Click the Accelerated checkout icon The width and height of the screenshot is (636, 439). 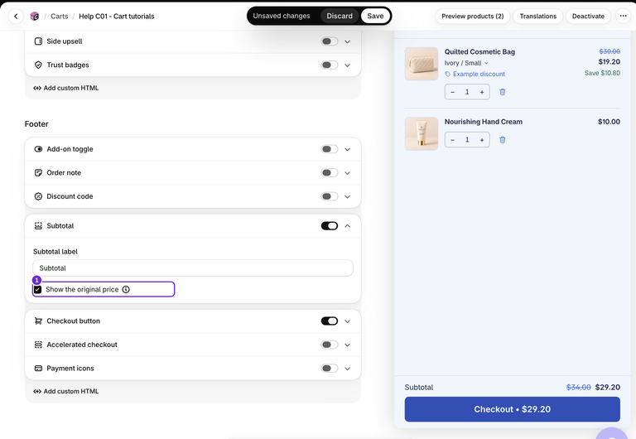38,345
